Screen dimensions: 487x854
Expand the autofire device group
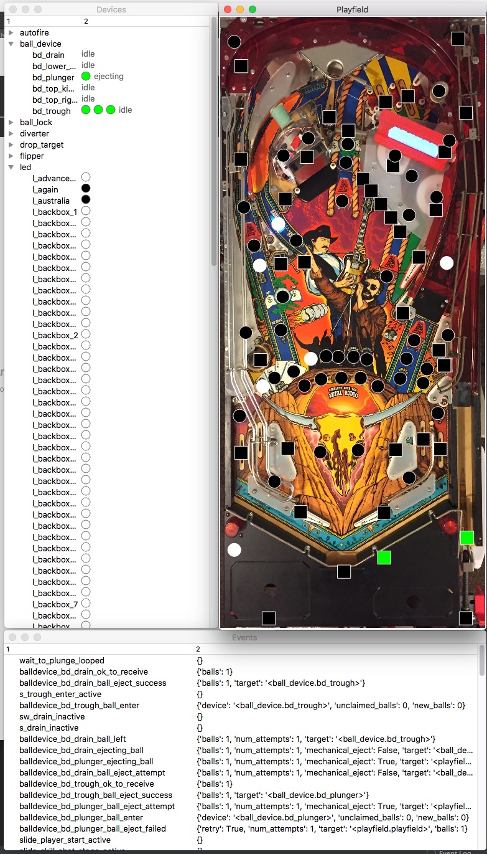click(x=11, y=32)
